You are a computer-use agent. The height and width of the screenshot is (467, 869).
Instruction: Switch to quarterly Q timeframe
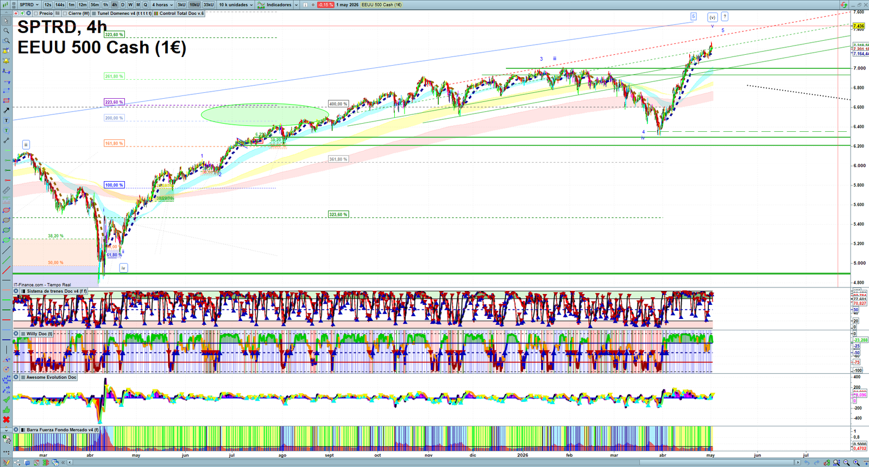point(145,5)
